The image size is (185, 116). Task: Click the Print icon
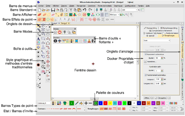coord(61,10)
